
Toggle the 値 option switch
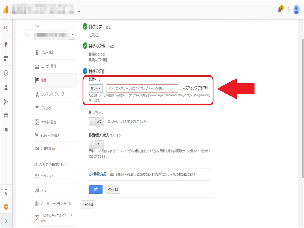(96, 121)
